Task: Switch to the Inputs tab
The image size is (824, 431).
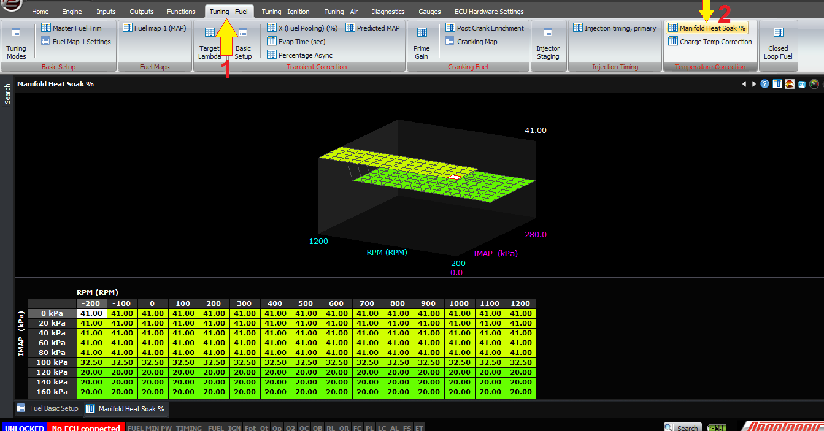Action: click(106, 12)
